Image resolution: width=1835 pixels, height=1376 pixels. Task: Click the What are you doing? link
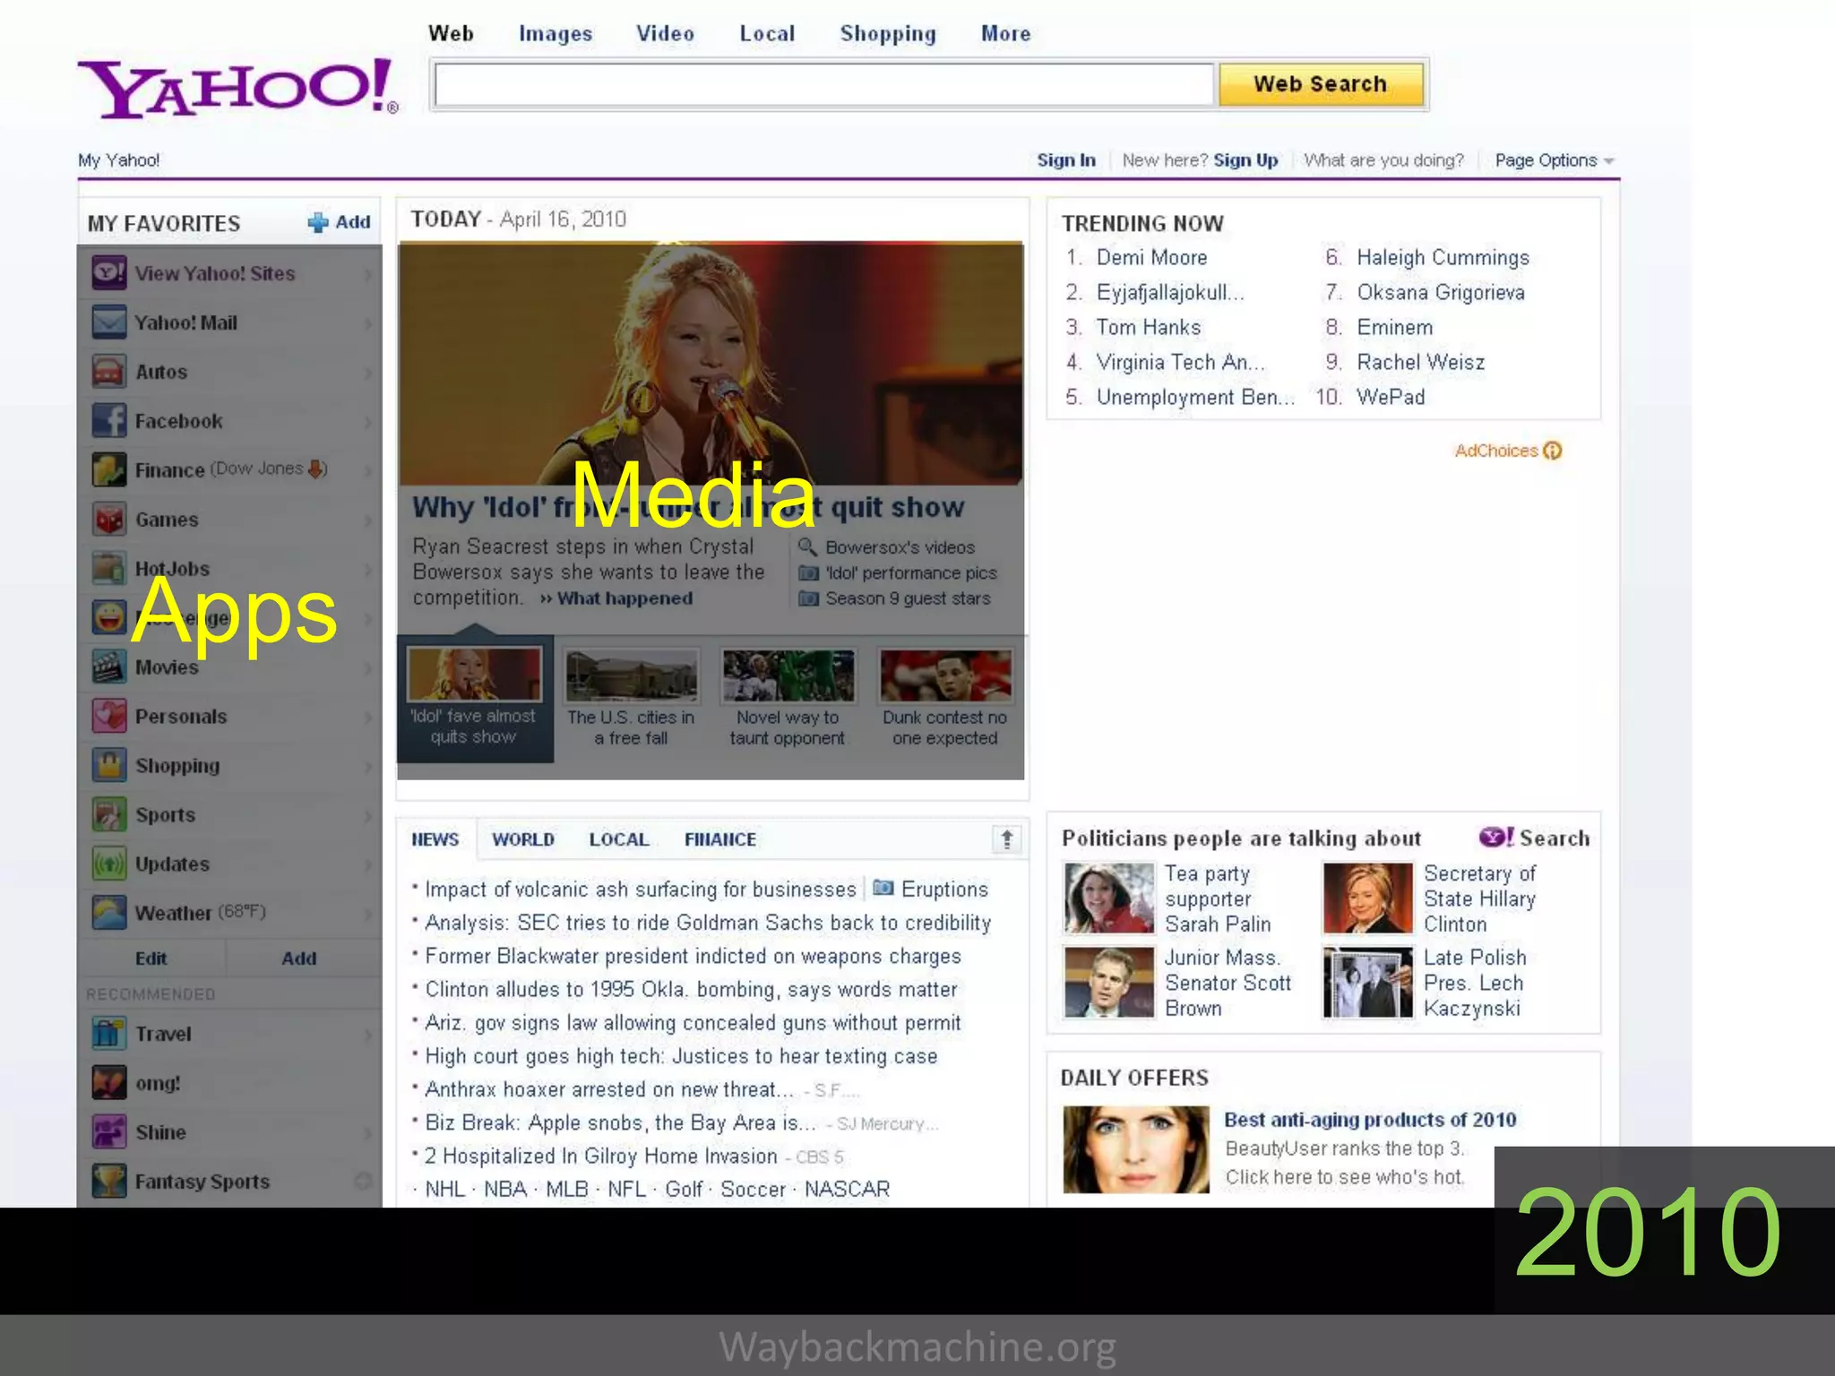coord(1383,160)
